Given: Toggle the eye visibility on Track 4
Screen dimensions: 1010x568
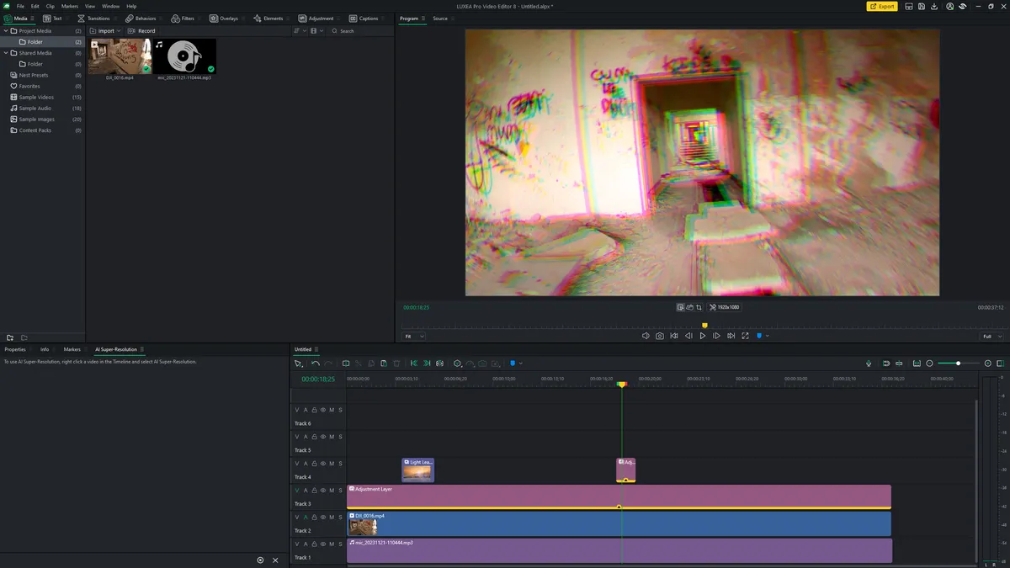Looking at the screenshot, I should coord(322,464).
